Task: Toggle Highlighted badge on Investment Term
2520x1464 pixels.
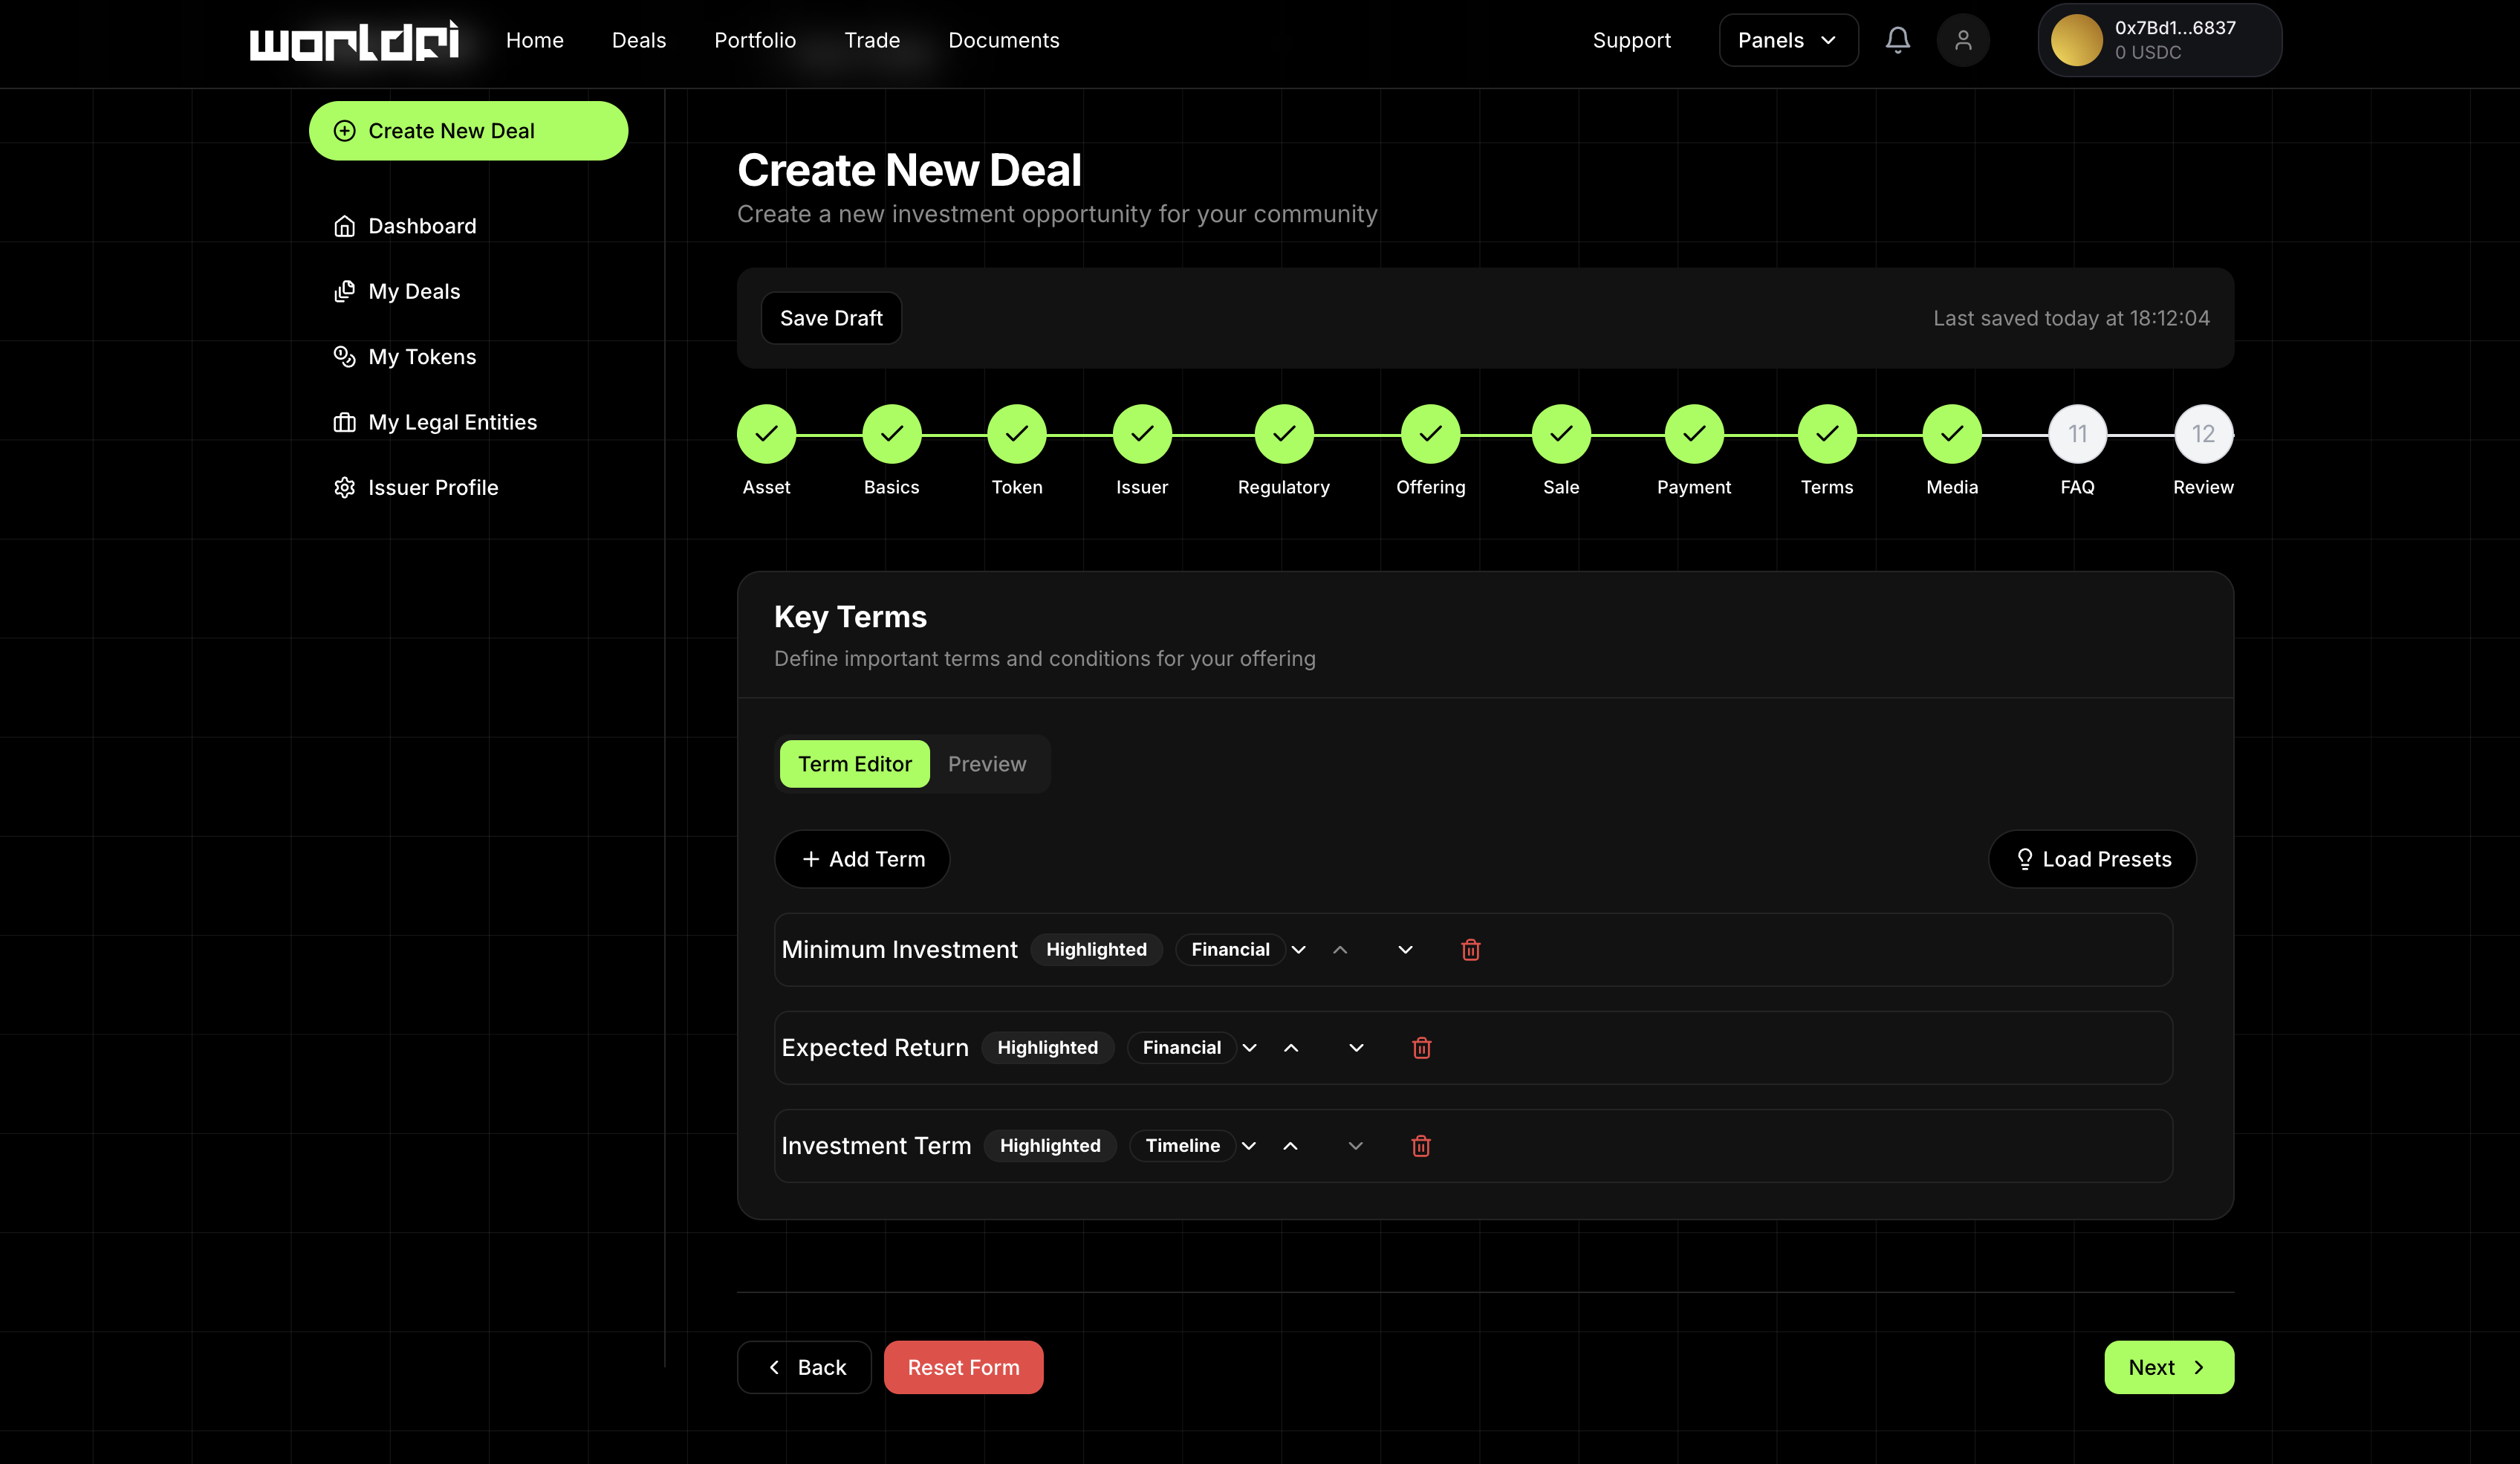Action: tap(1050, 1145)
